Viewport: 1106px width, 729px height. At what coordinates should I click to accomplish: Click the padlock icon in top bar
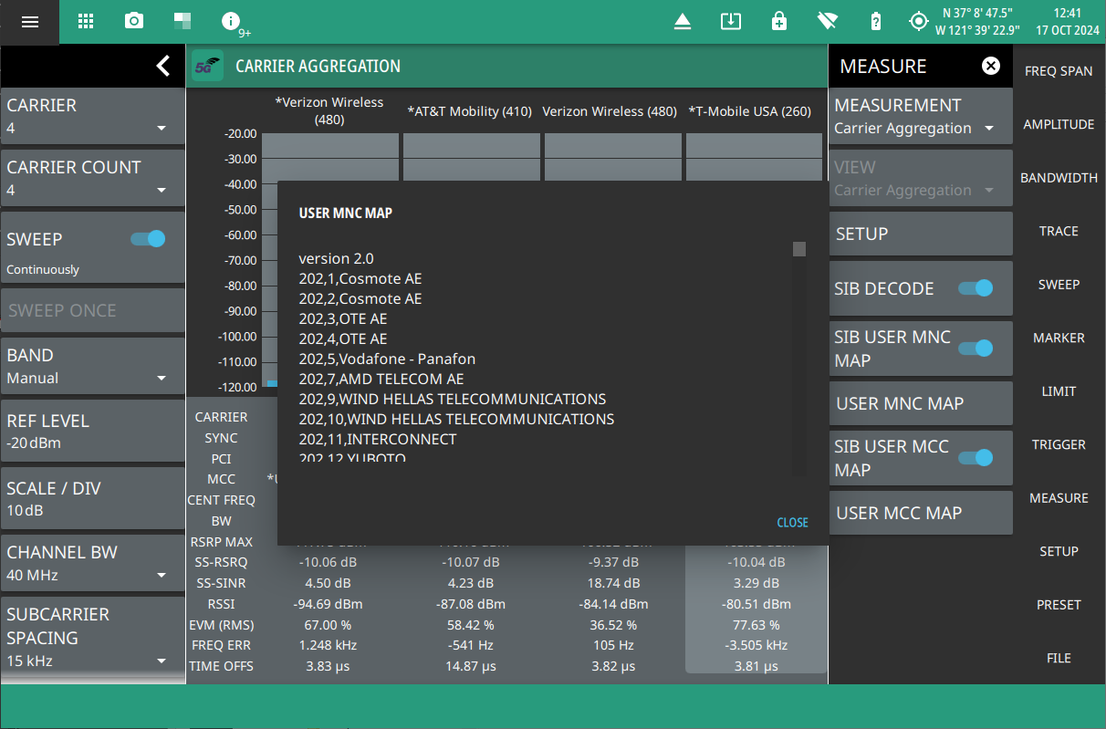[x=779, y=22]
